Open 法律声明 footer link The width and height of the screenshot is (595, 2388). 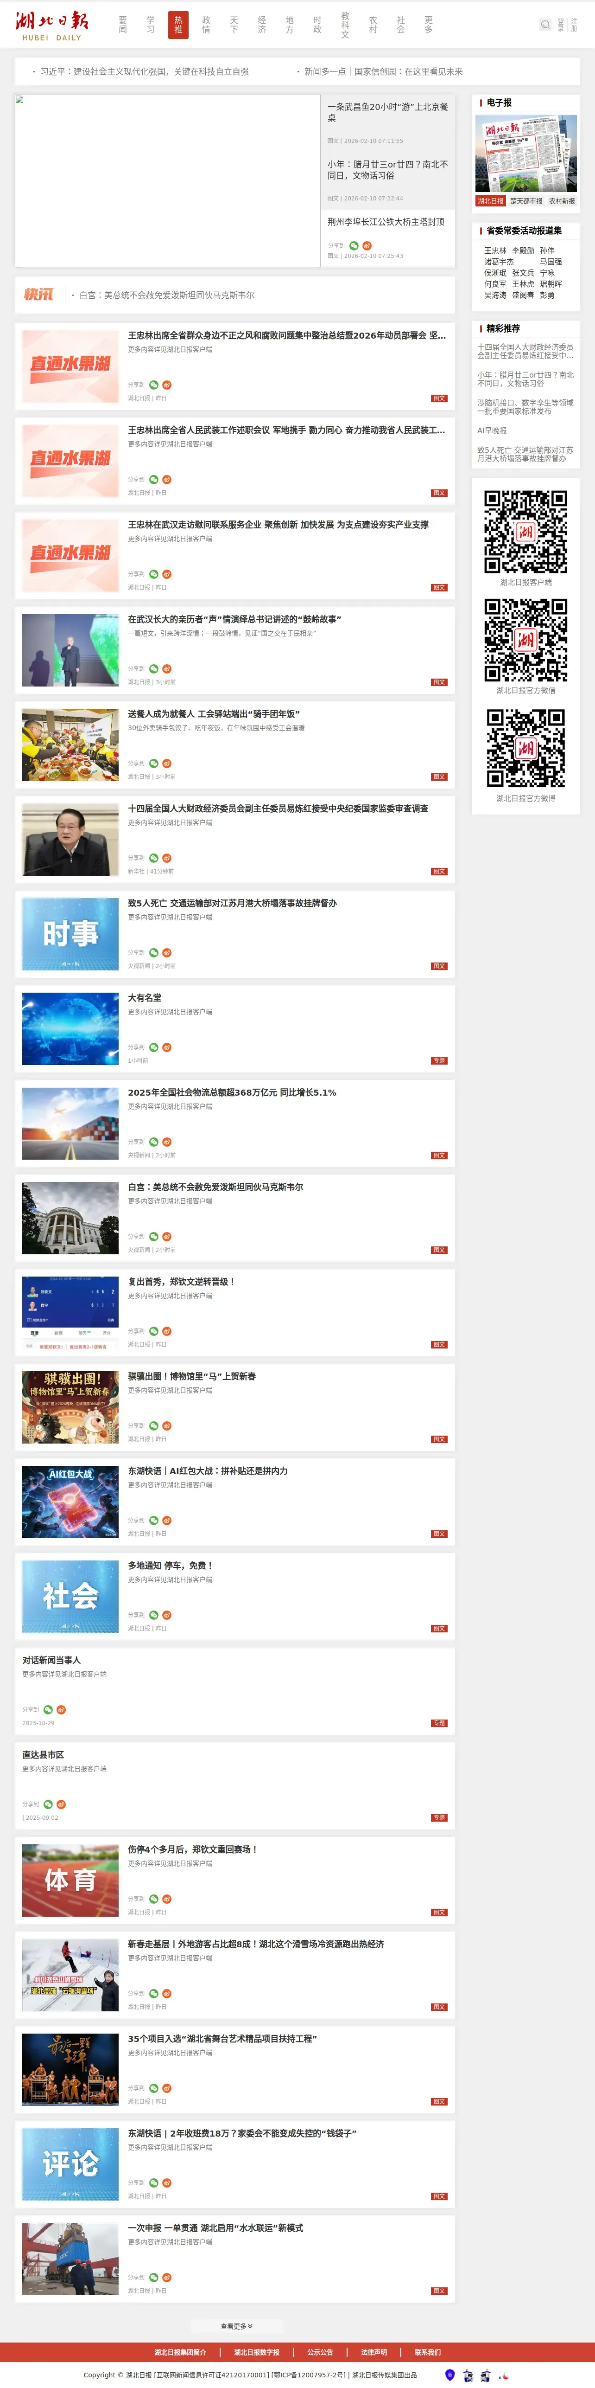(x=373, y=2352)
